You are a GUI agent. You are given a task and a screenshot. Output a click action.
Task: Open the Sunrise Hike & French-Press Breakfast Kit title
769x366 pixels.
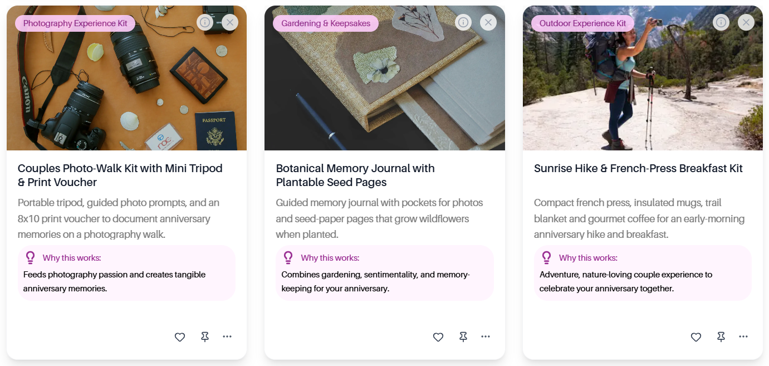click(638, 168)
